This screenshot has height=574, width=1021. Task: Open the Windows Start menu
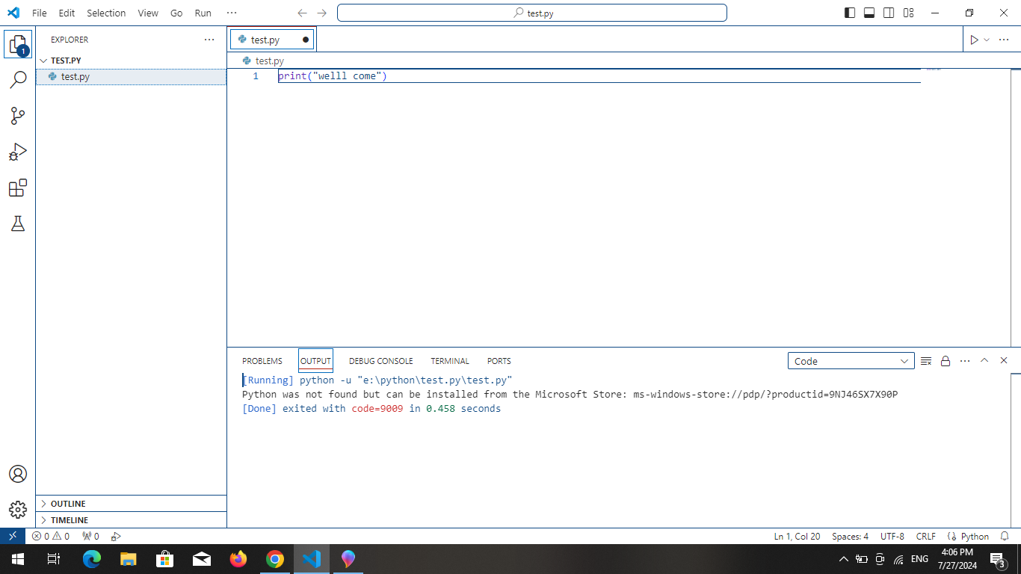17,559
